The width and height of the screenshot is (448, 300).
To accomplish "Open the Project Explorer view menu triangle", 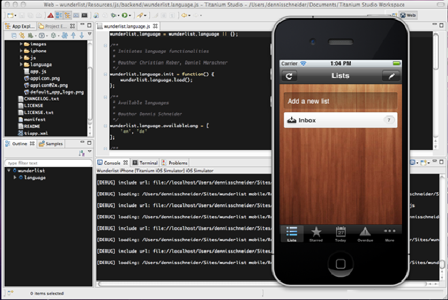I will coord(90,35).
